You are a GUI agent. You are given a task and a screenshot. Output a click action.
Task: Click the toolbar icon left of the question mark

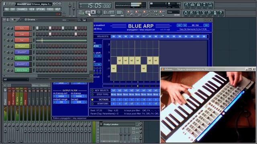[x=215, y=13]
